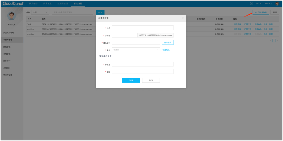Click 停用 for pudding row
Image resolution: width=283 pixels, height=141 pixels.
click(x=265, y=29)
